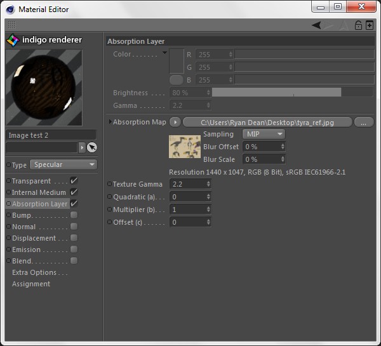Open the Sampling dropdown set to MIP
The height and width of the screenshot is (346, 381).
click(263, 135)
